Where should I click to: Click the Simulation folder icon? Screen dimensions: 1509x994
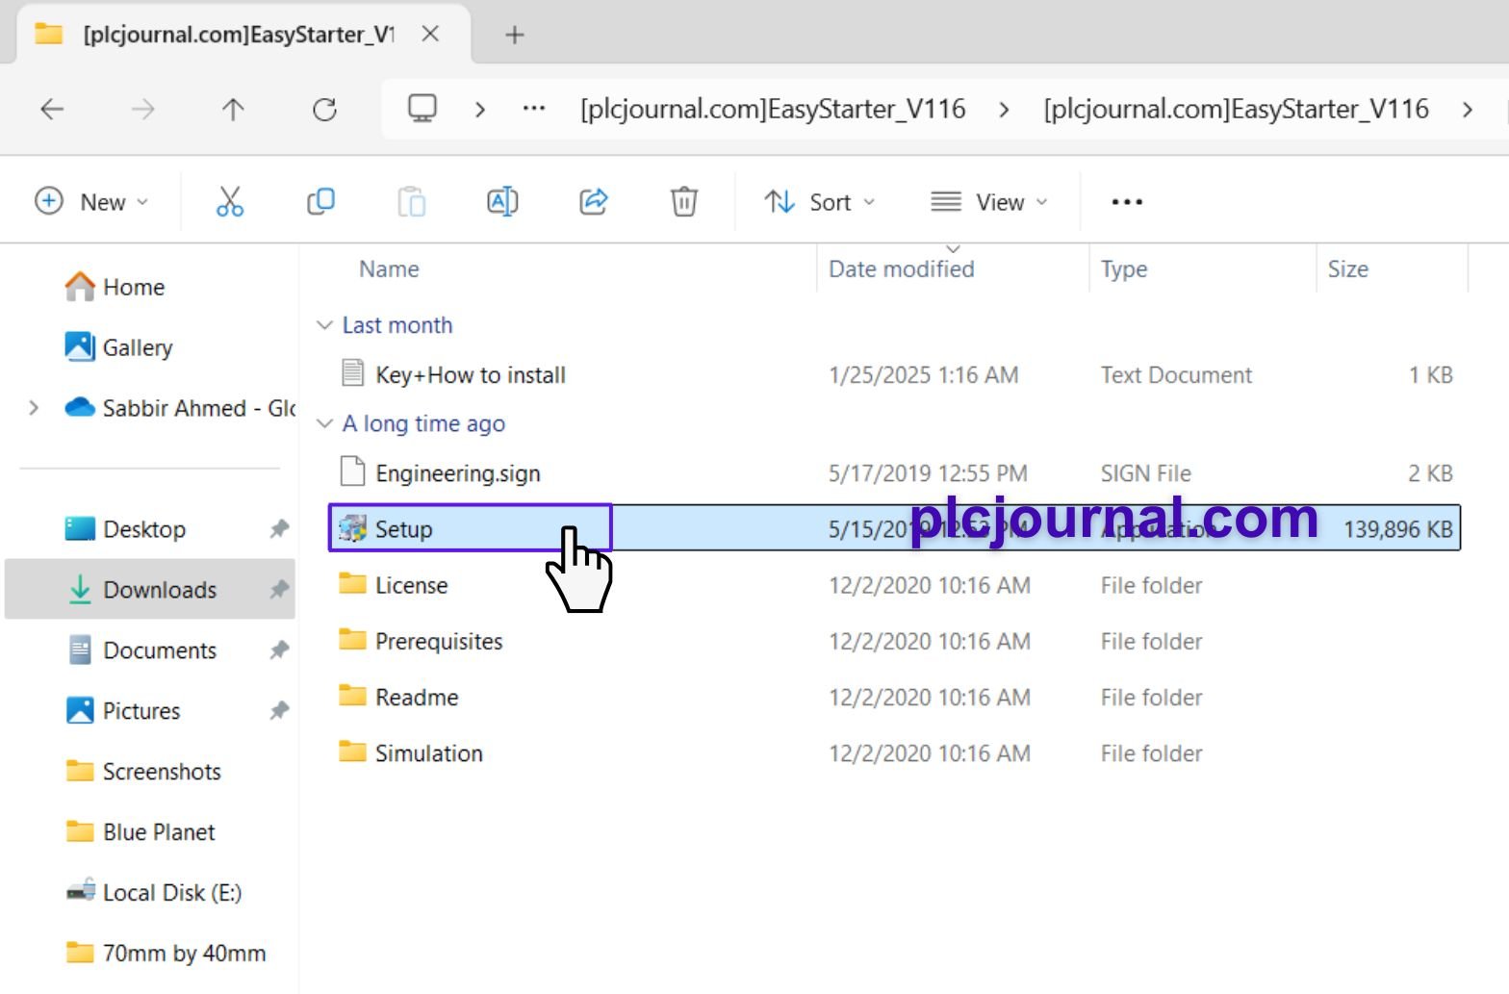(x=352, y=752)
